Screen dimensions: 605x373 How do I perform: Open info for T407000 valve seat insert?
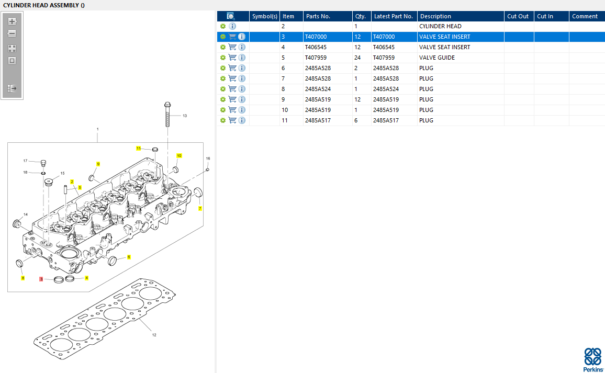point(242,37)
